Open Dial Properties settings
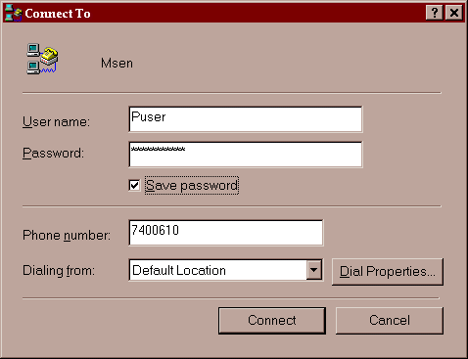The height and width of the screenshot is (359, 468). (388, 272)
